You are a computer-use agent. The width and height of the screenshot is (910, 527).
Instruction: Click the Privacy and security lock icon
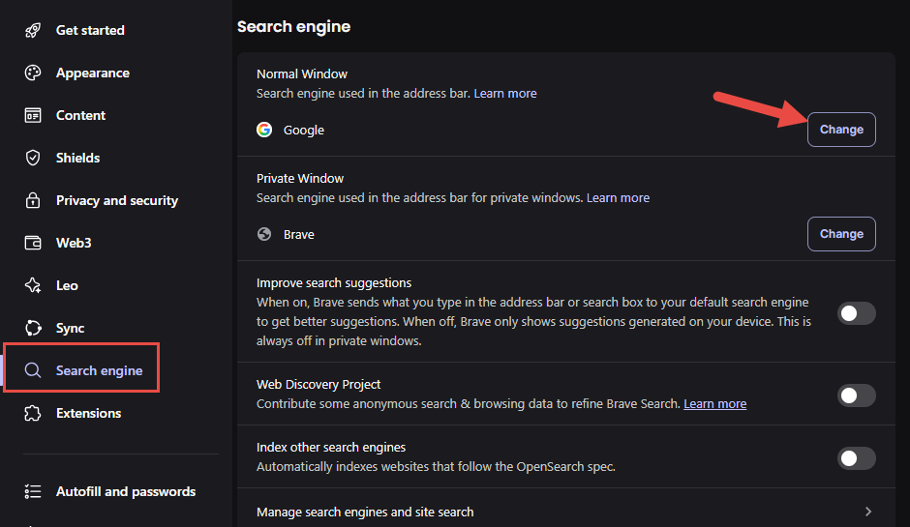pos(33,200)
